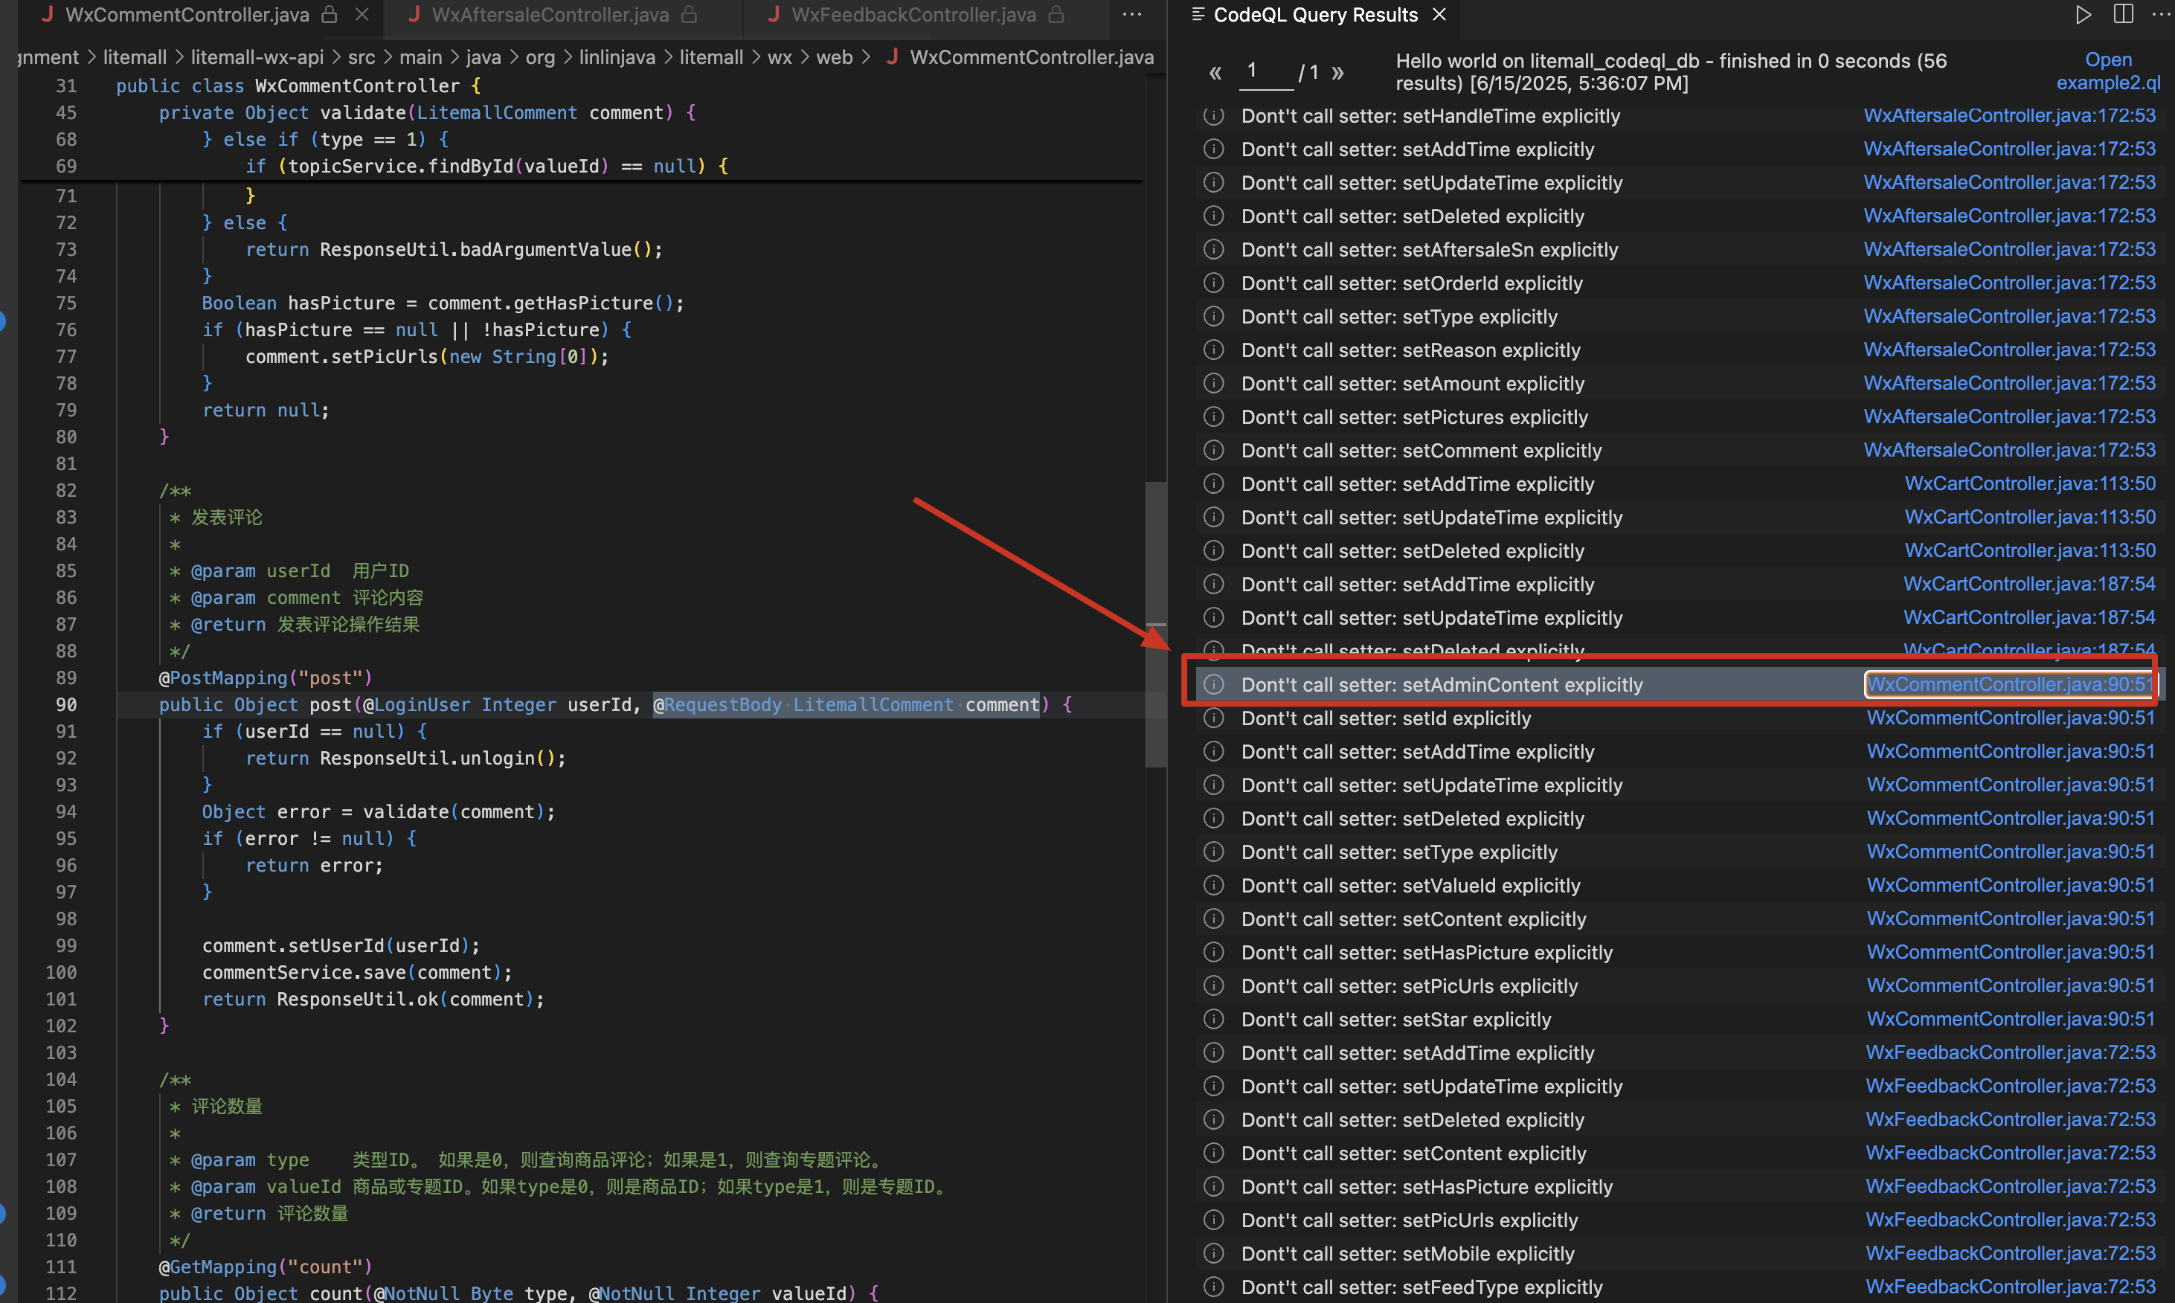2175x1303 pixels.
Task: Close the WxCommentController.java tab
Action: click(x=362, y=15)
